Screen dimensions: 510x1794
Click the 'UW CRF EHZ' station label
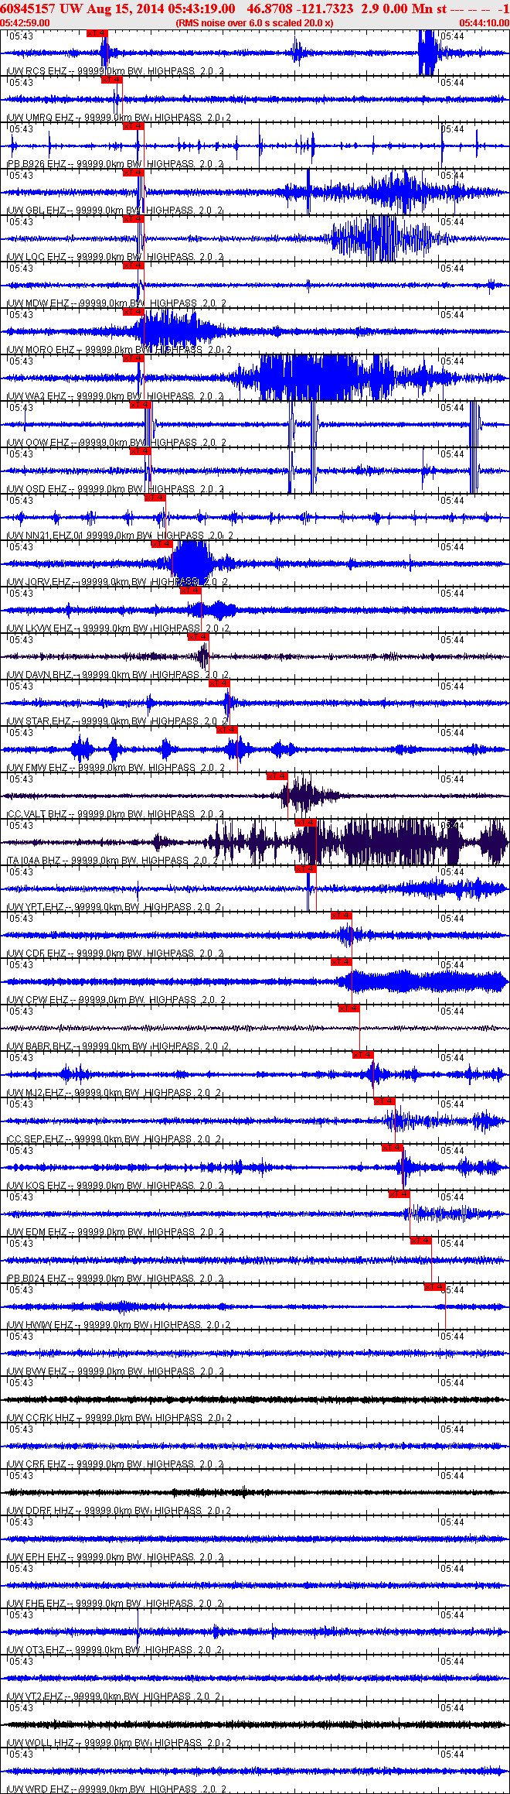36,1464
